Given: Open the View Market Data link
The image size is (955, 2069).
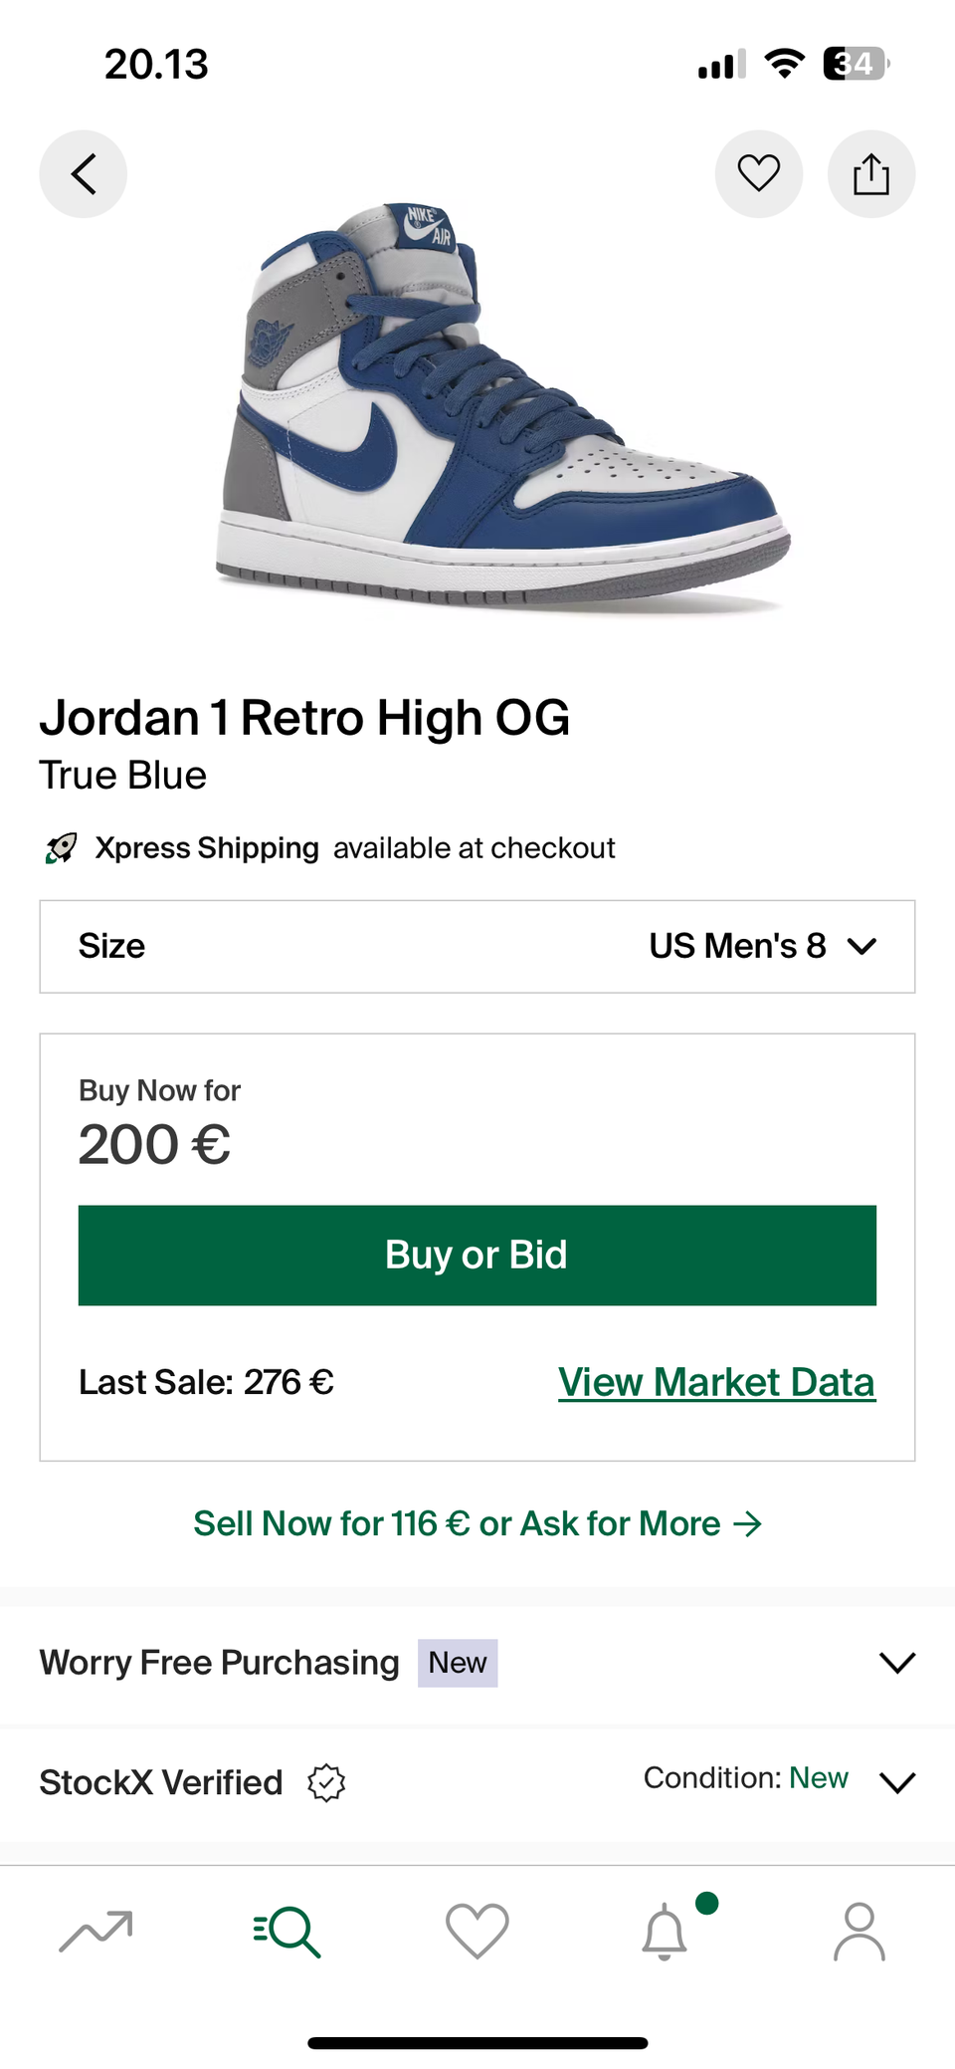Looking at the screenshot, I should tap(716, 1382).
